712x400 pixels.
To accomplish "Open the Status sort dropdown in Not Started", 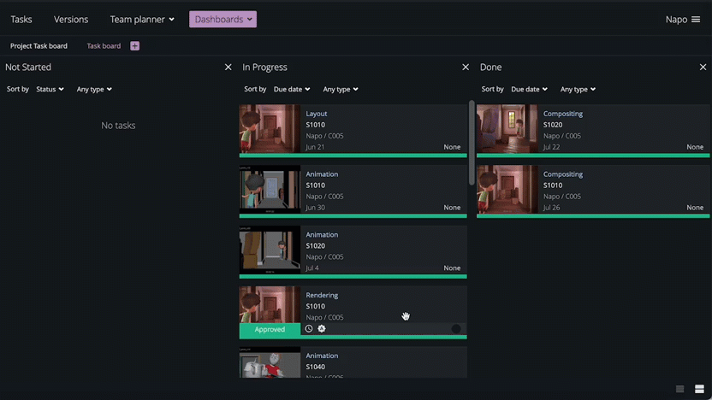I will coord(50,90).
